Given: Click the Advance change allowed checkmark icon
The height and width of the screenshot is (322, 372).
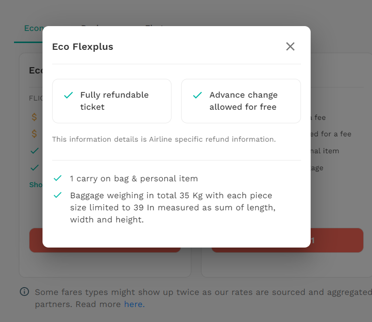Looking at the screenshot, I should (x=198, y=95).
